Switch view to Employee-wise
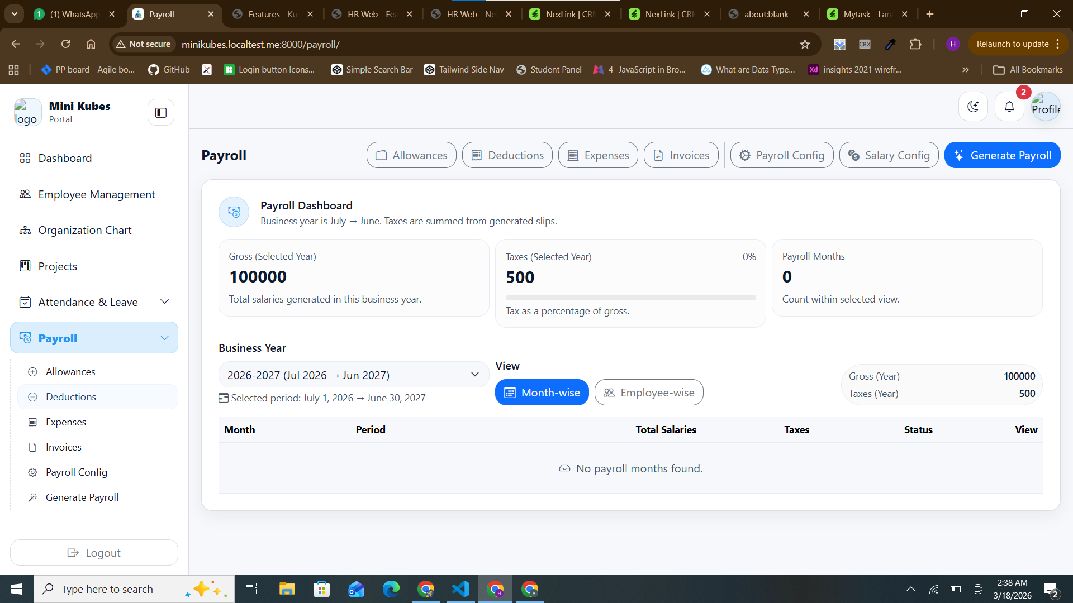Image resolution: width=1073 pixels, height=603 pixels. point(649,393)
